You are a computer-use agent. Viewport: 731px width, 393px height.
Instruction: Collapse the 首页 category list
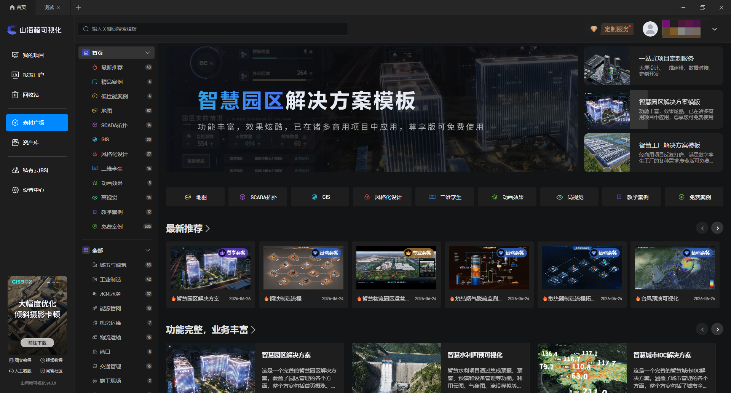tap(148, 53)
